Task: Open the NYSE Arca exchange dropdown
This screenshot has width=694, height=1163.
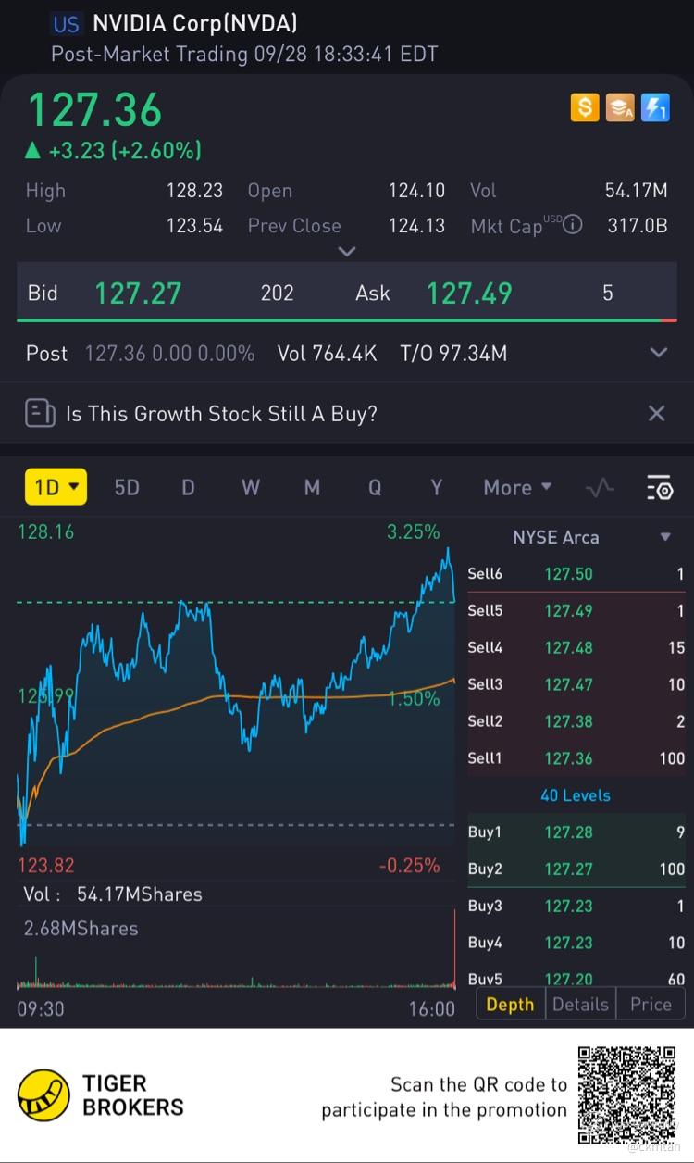Action: point(665,537)
